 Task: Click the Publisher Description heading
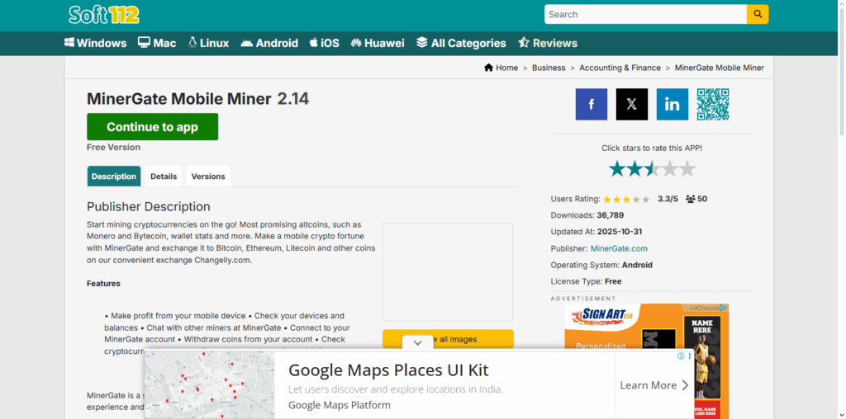[149, 207]
